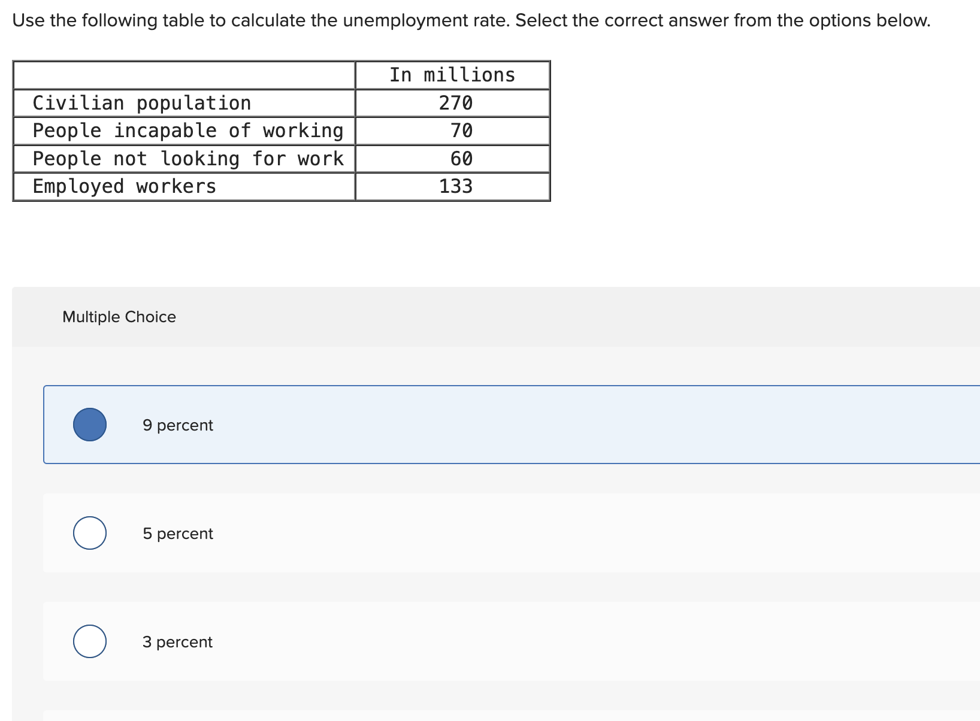
Task: Click the 3 percent option label text
Action: point(177,641)
